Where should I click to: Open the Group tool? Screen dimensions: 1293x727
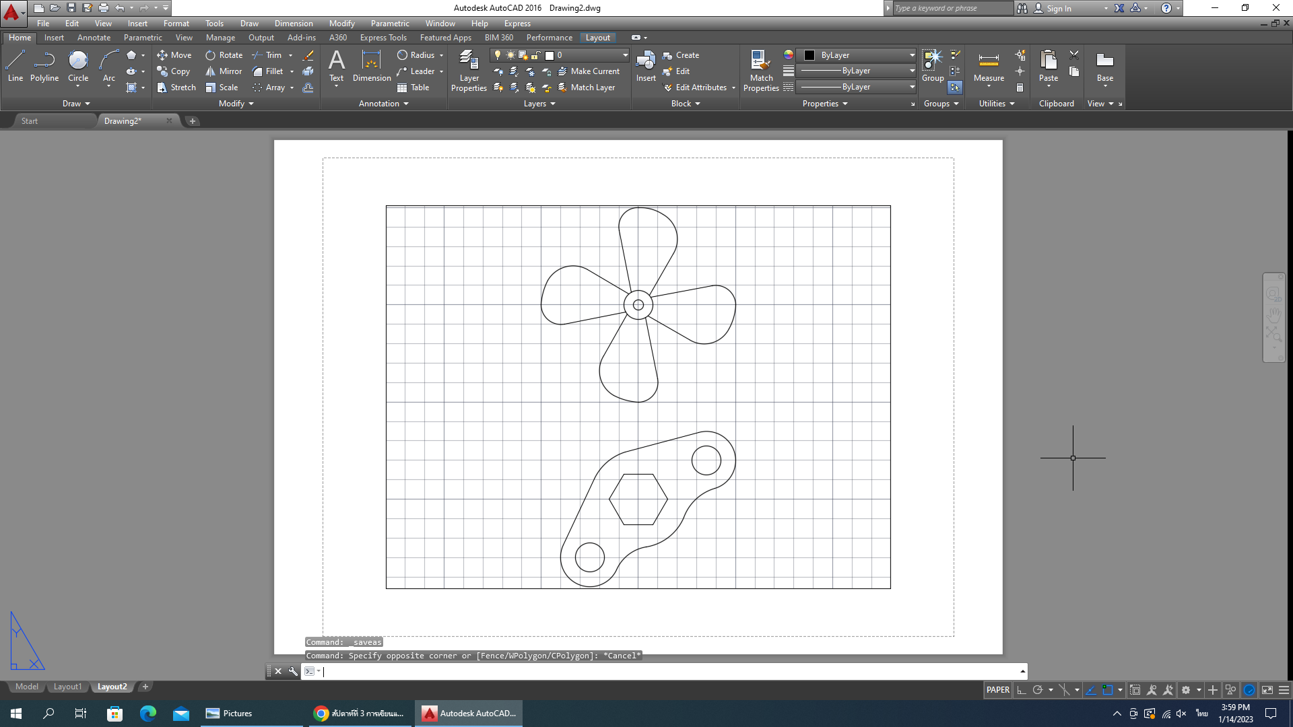933,66
